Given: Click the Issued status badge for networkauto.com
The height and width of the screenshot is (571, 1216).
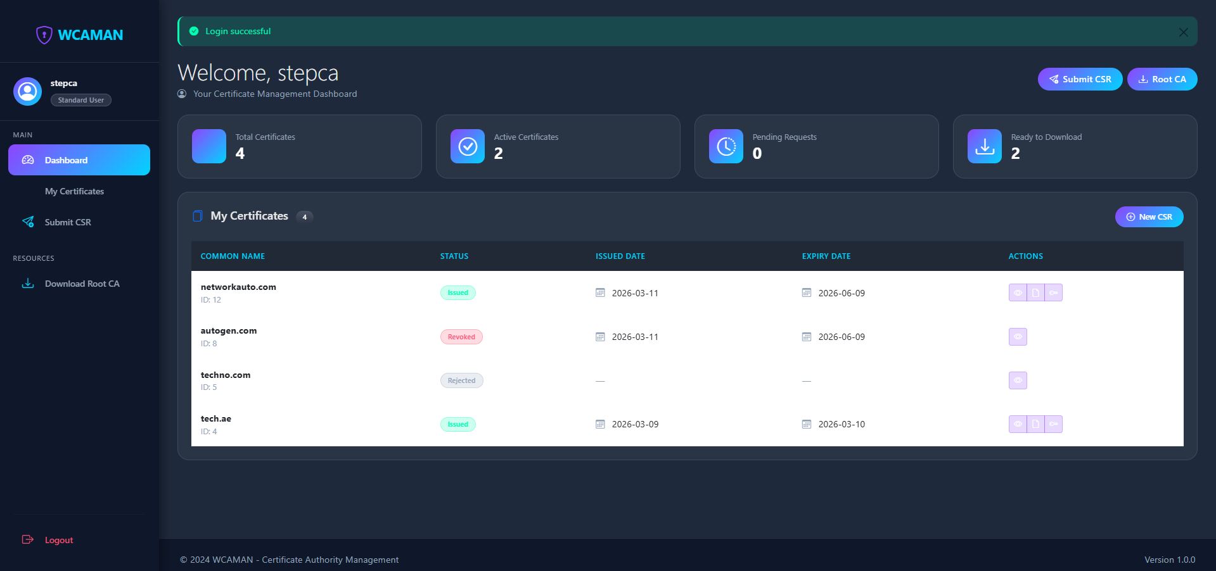Looking at the screenshot, I should click(458, 292).
